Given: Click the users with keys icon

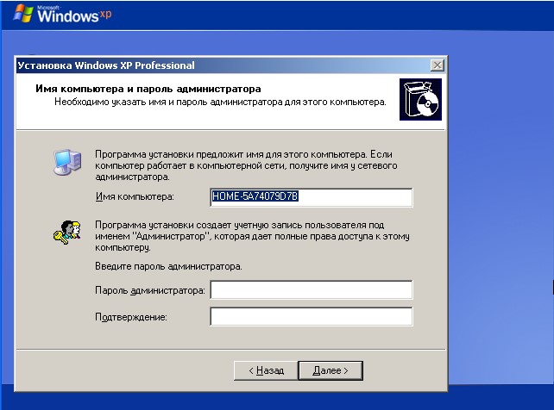Looking at the screenshot, I should pos(66,232).
